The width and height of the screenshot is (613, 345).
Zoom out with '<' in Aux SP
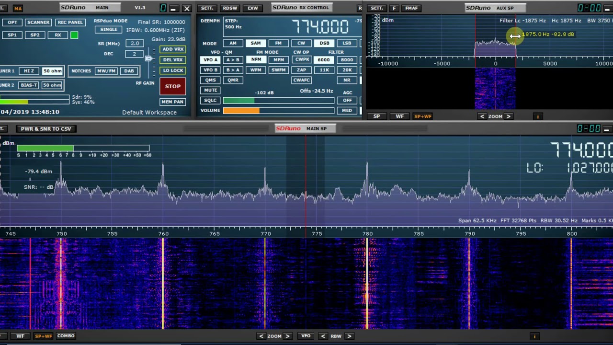(482, 116)
